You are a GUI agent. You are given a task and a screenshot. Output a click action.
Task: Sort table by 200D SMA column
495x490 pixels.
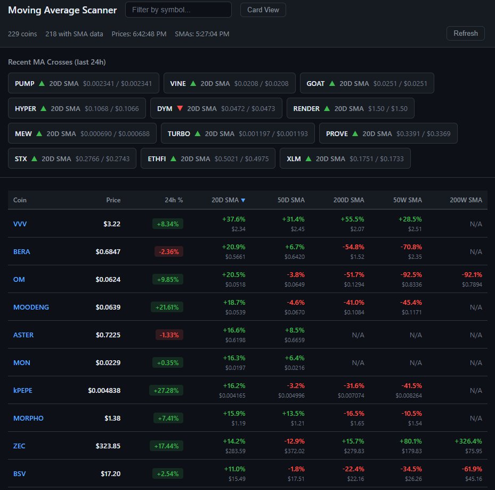tap(348, 200)
